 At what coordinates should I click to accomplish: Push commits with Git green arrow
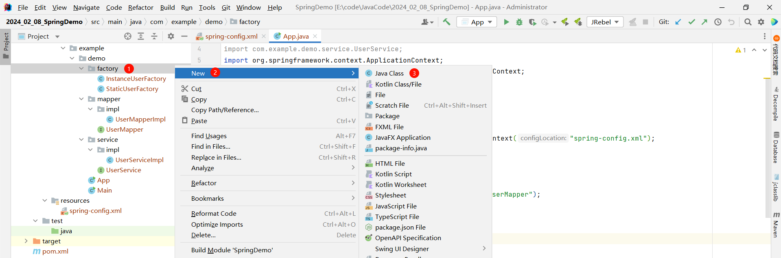tap(704, 22)
